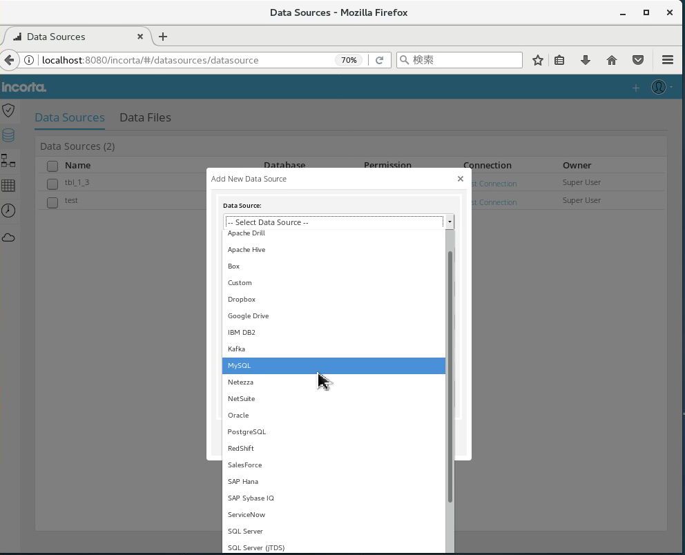Toggle the select-all checkbox beside Name
Screen dimensions: 685x555
(x=52, y=166)
